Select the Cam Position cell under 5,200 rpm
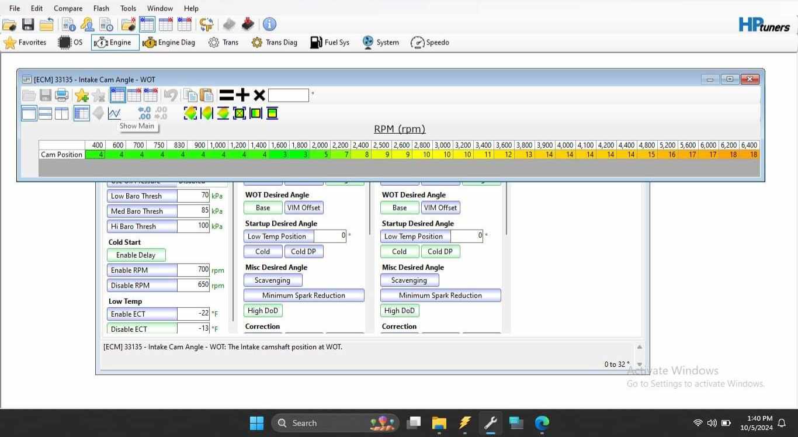 [x=667, y=155]
